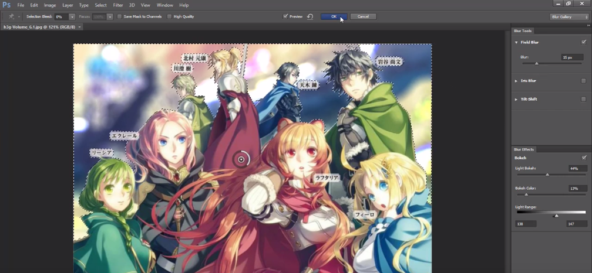Open the Blur Gallery workspace dropdown
The image size is (592, 273).
[x=569, y=17]
